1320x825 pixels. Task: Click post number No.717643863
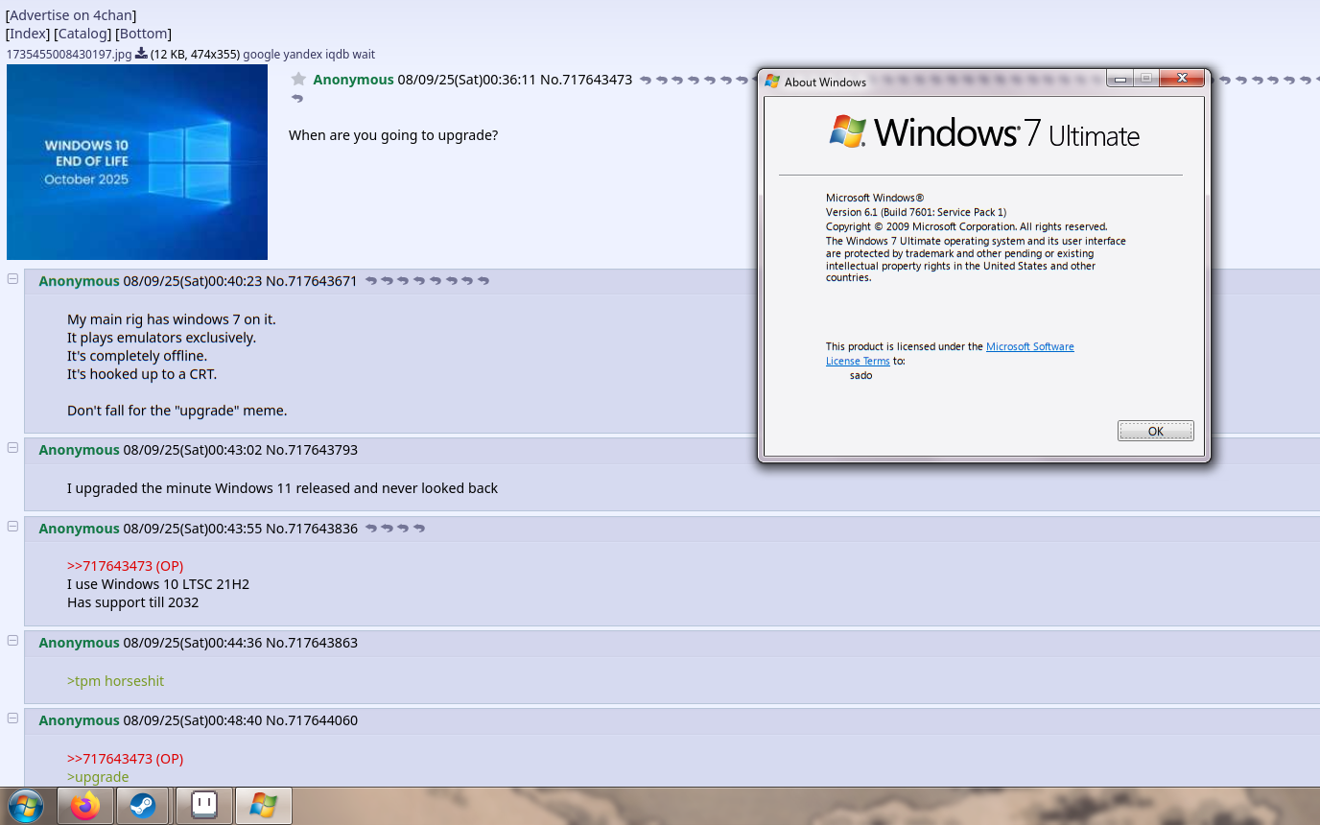pyautogui.click(x=312, y=643)
